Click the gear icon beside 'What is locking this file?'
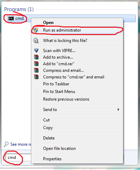 (36, 41)
